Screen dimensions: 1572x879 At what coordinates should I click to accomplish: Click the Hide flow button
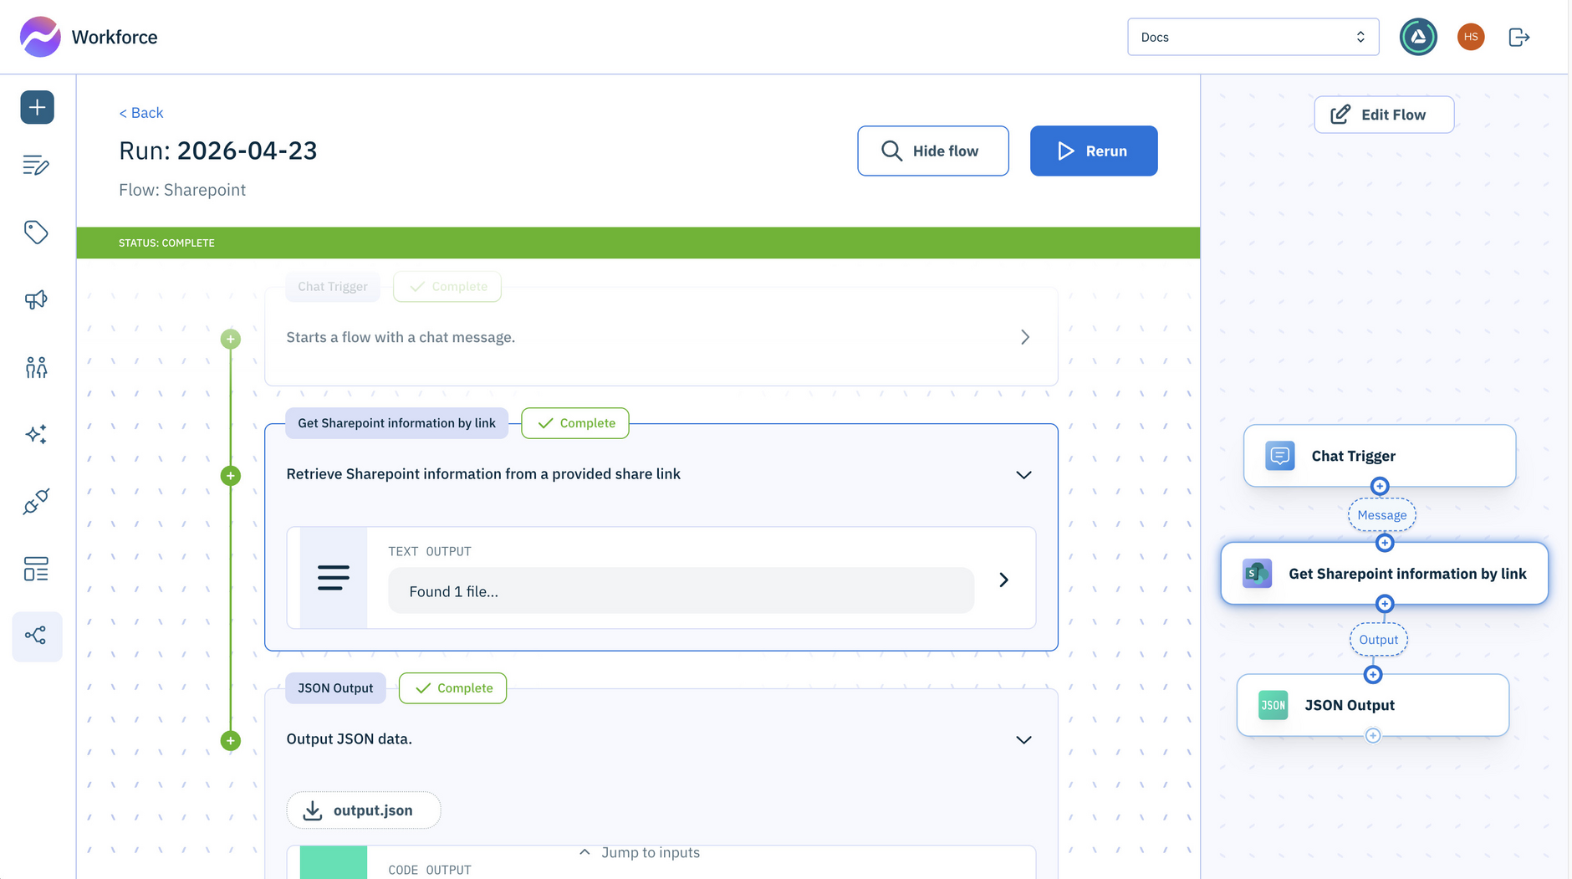[x=932, y=151]
